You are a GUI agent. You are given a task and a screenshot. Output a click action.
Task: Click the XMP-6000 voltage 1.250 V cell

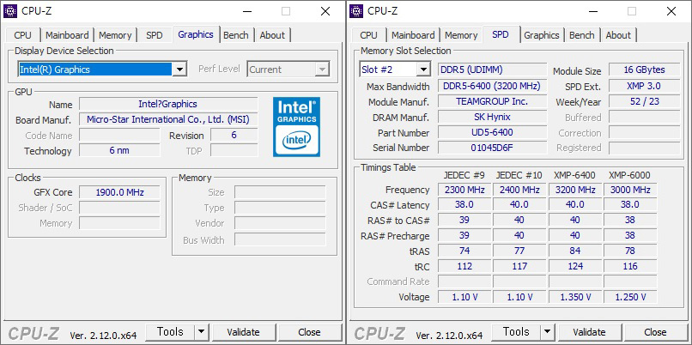click(x=630, y=297)
